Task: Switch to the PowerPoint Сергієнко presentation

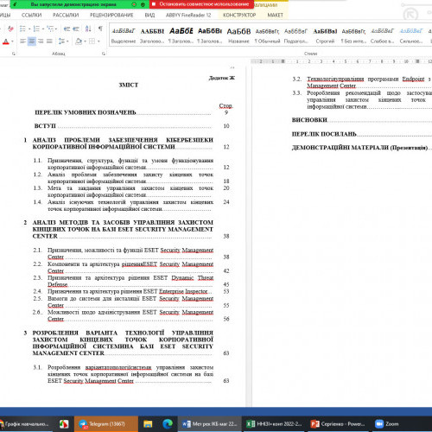Action: pyautogui.click(x=338, y=424)
